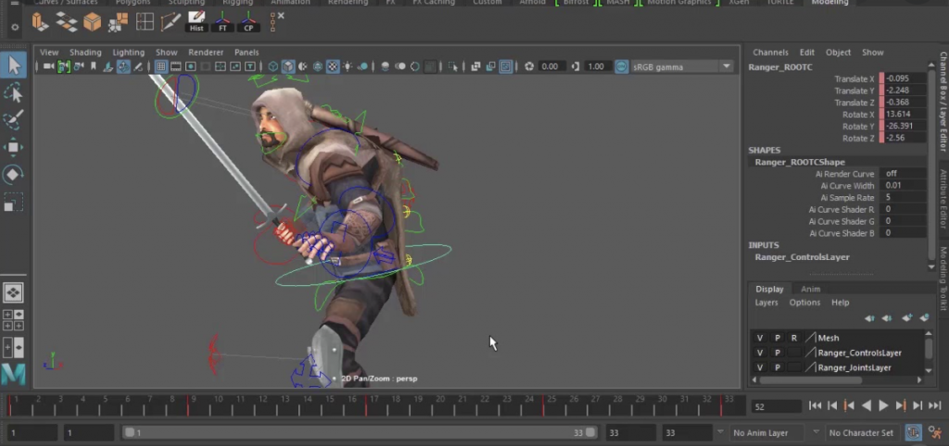Click create layer from selected icon

924,318
